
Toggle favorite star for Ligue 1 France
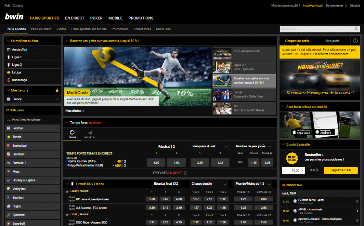67,215
